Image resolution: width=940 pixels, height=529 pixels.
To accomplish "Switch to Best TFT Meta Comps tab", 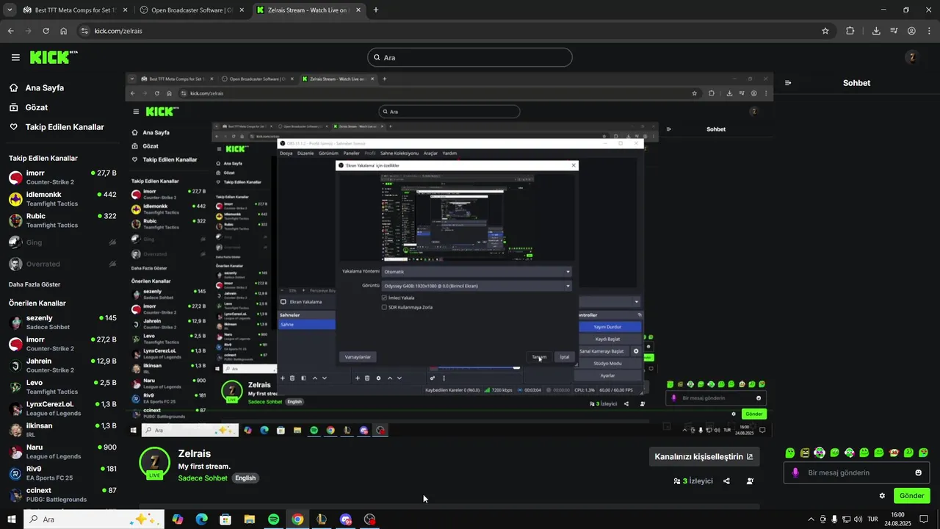I will pyautogui.click(x=74, y=10).
